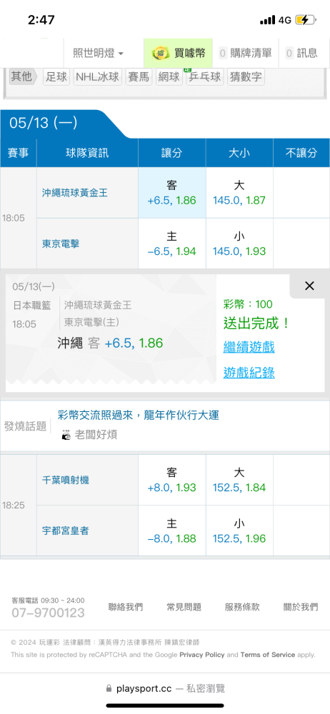Screen dimensions: 330x714
Task: Select the 足球 sport tab
Action: point(56,77)
